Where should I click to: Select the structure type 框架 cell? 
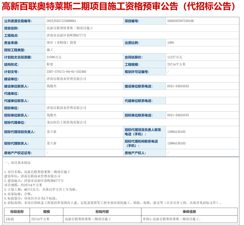pyautogui.click(x=50, y=64)
